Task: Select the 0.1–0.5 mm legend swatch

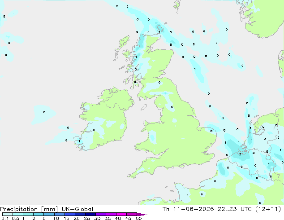Action: pos(8,214)
